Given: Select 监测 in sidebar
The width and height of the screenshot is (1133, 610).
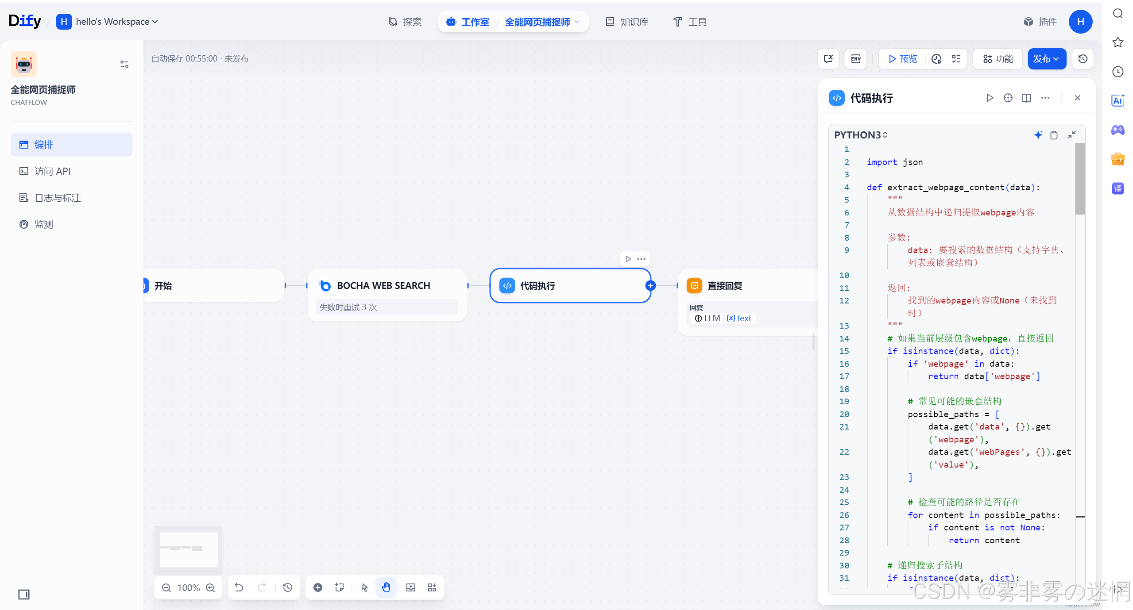Looking at the screenshot, I should (x=71, y=224).
